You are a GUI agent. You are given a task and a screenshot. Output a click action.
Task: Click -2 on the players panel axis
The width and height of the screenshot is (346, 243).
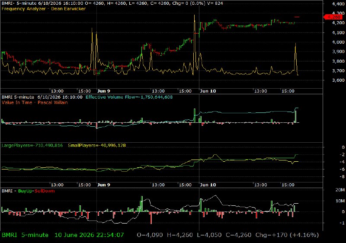click(342, 154)
